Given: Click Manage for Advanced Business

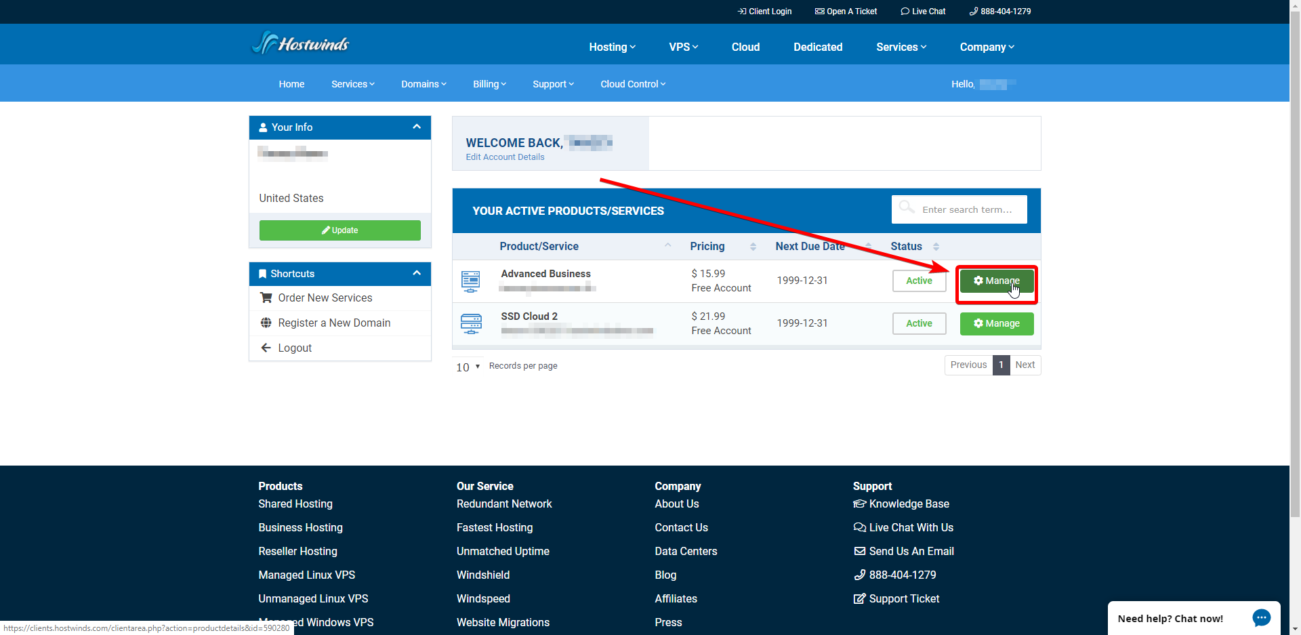Looking at the screenshot, I should click(997, 281).
